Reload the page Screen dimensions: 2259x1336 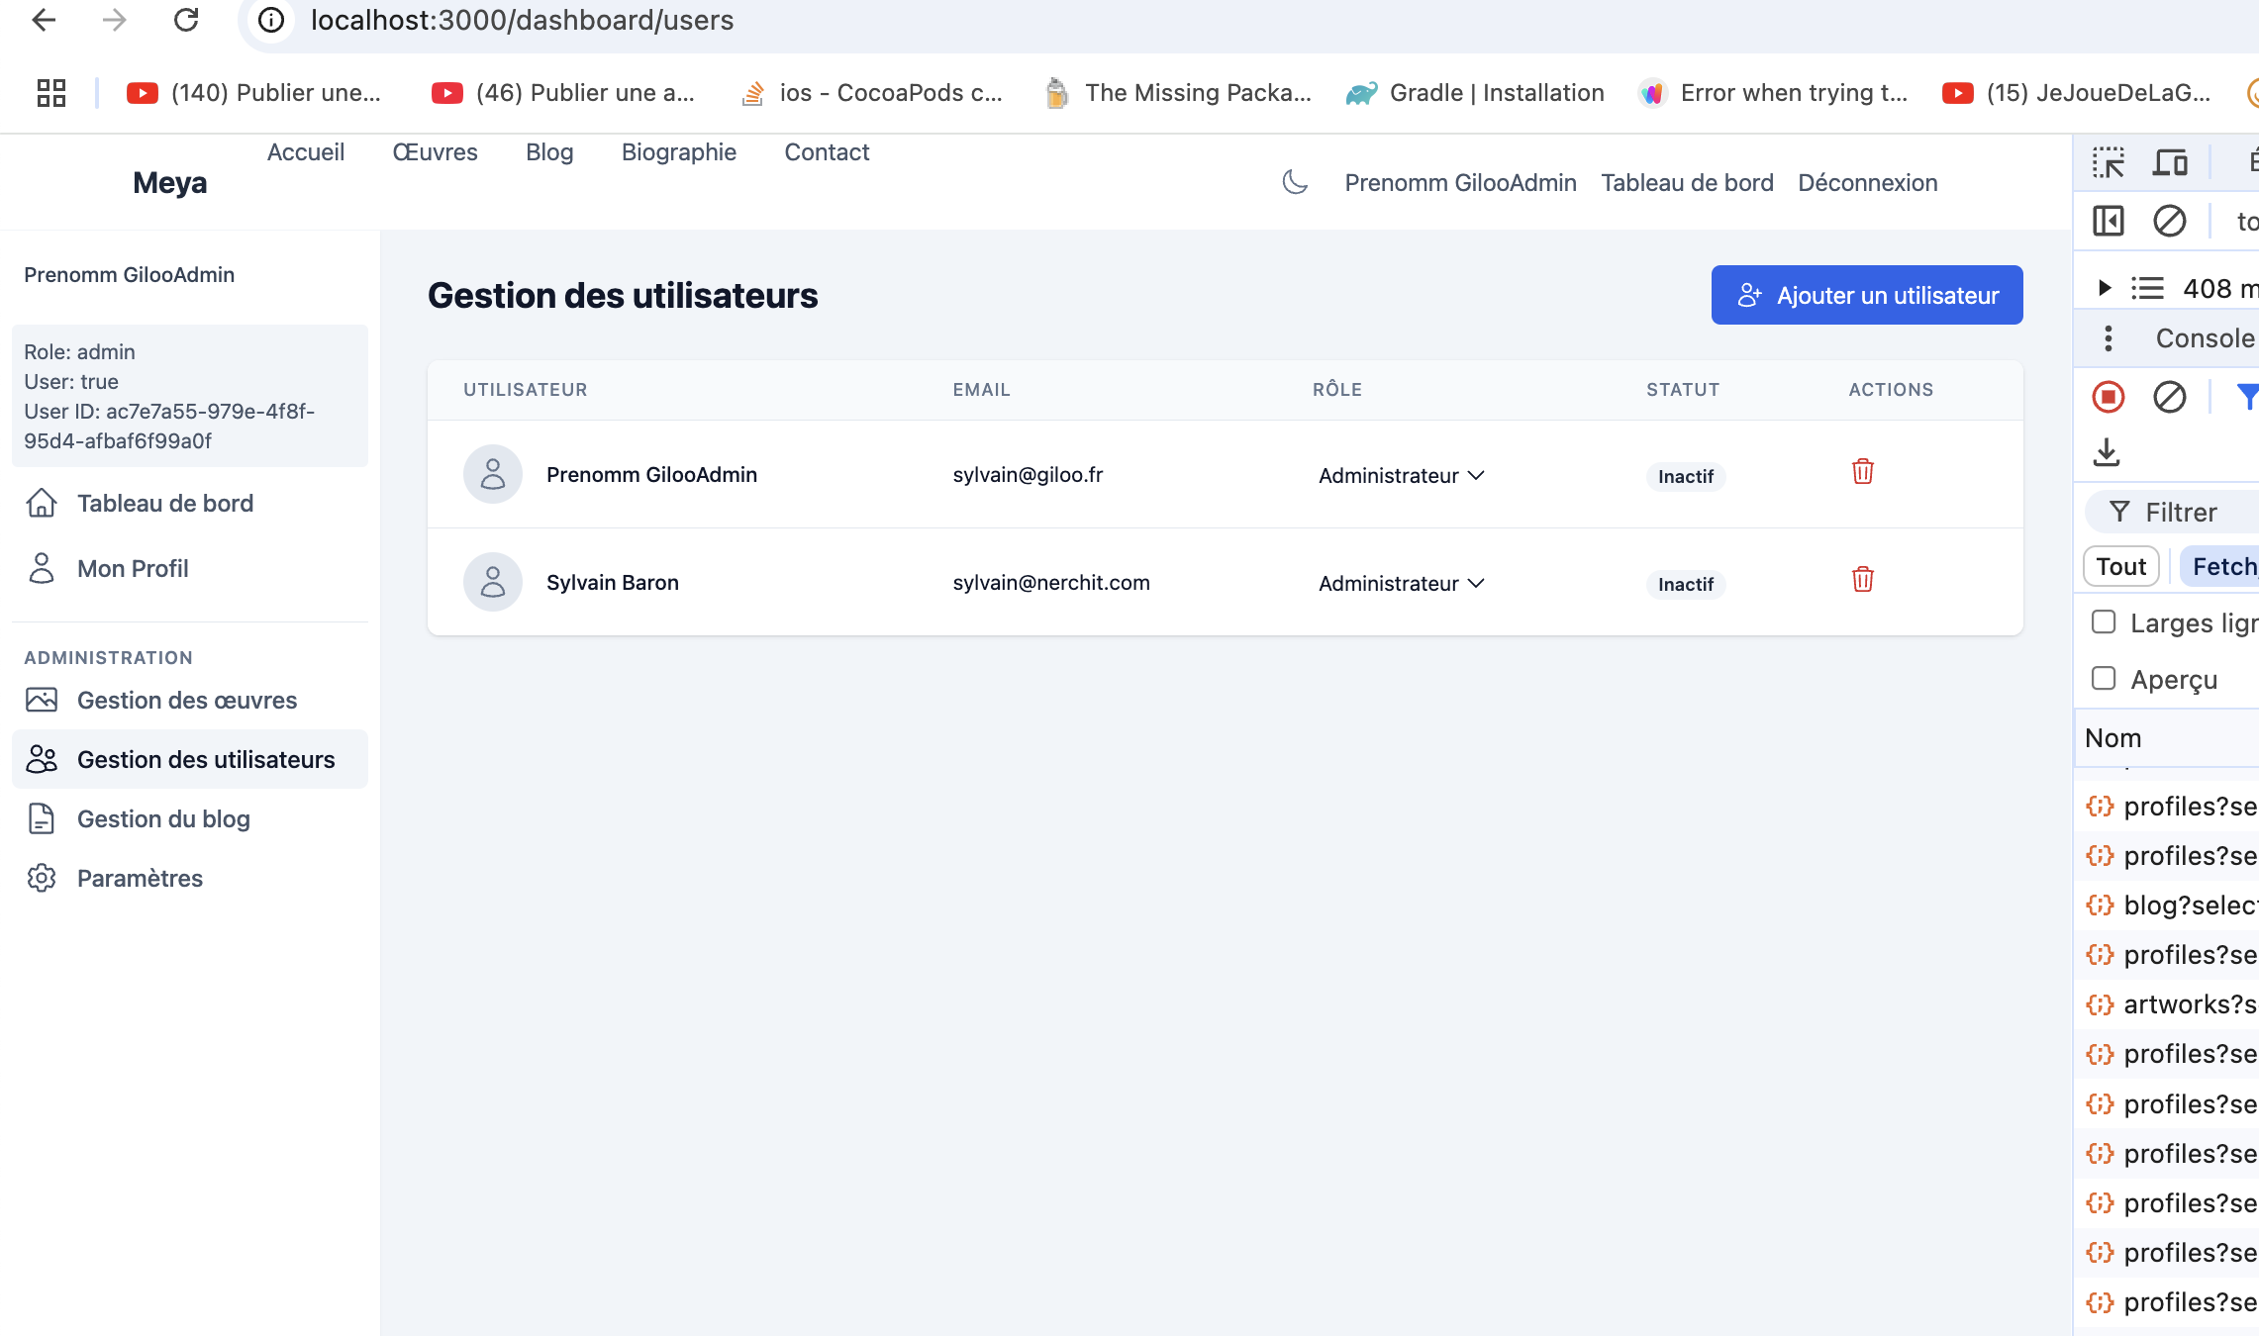[x=186, y=20]
